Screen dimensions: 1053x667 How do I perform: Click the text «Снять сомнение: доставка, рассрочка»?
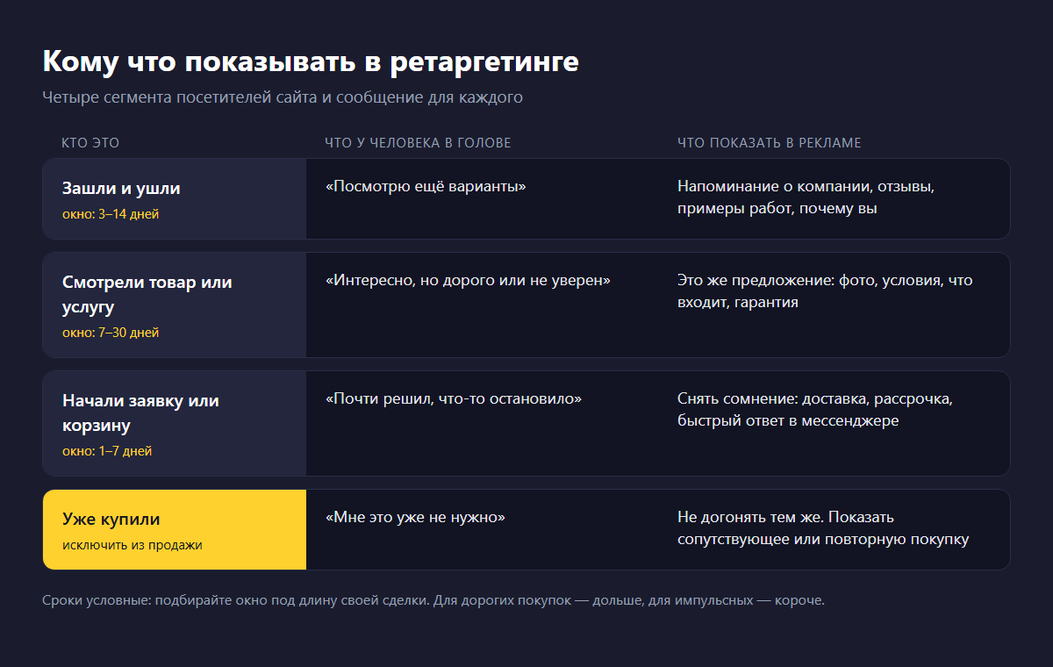pyautogui.click(x=815, y=398)
